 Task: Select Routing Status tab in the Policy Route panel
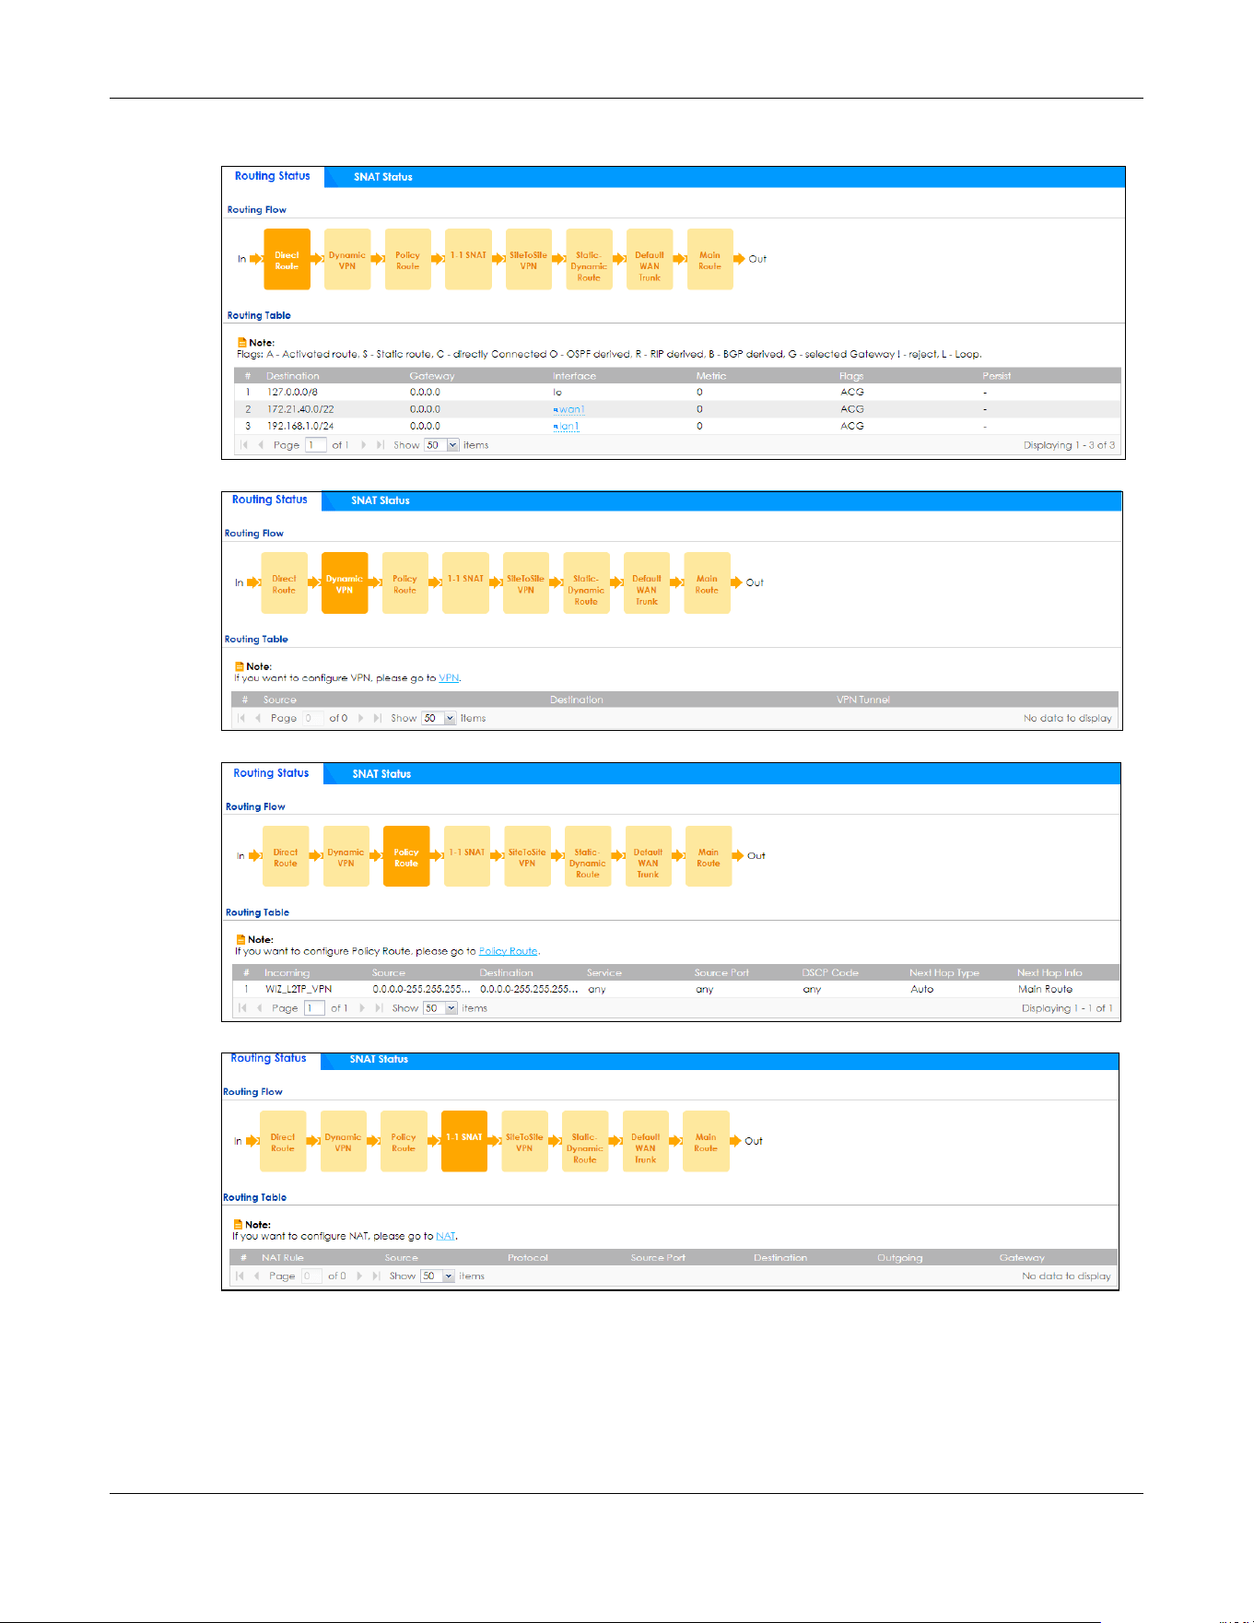271,773
